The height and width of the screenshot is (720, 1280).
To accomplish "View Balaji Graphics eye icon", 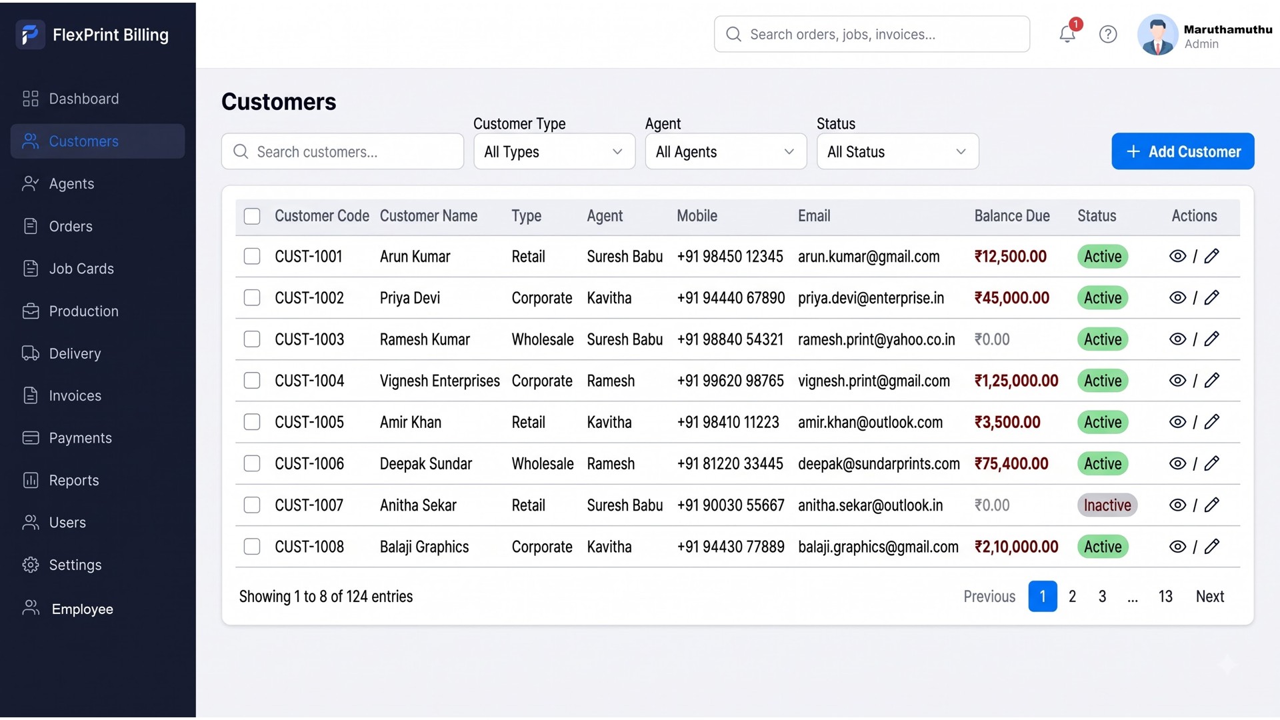I will coord(1178,547).
